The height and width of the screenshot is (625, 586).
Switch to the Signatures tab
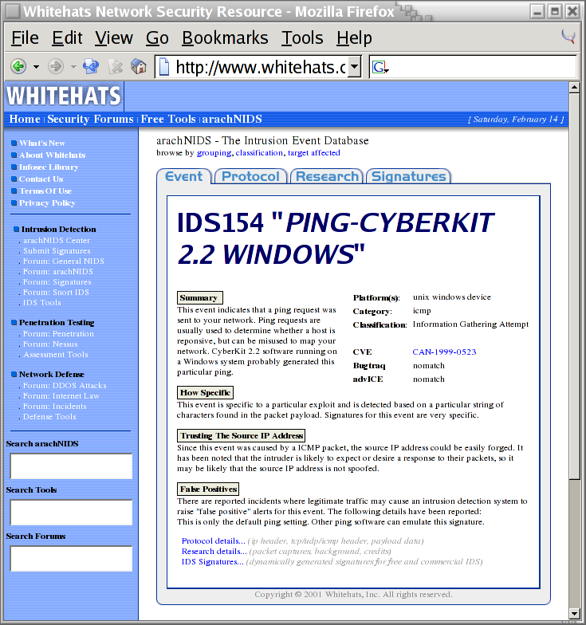408,176
